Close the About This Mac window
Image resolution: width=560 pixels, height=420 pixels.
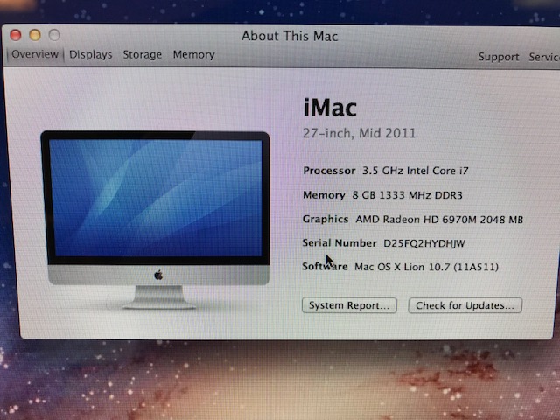[16, 35]
